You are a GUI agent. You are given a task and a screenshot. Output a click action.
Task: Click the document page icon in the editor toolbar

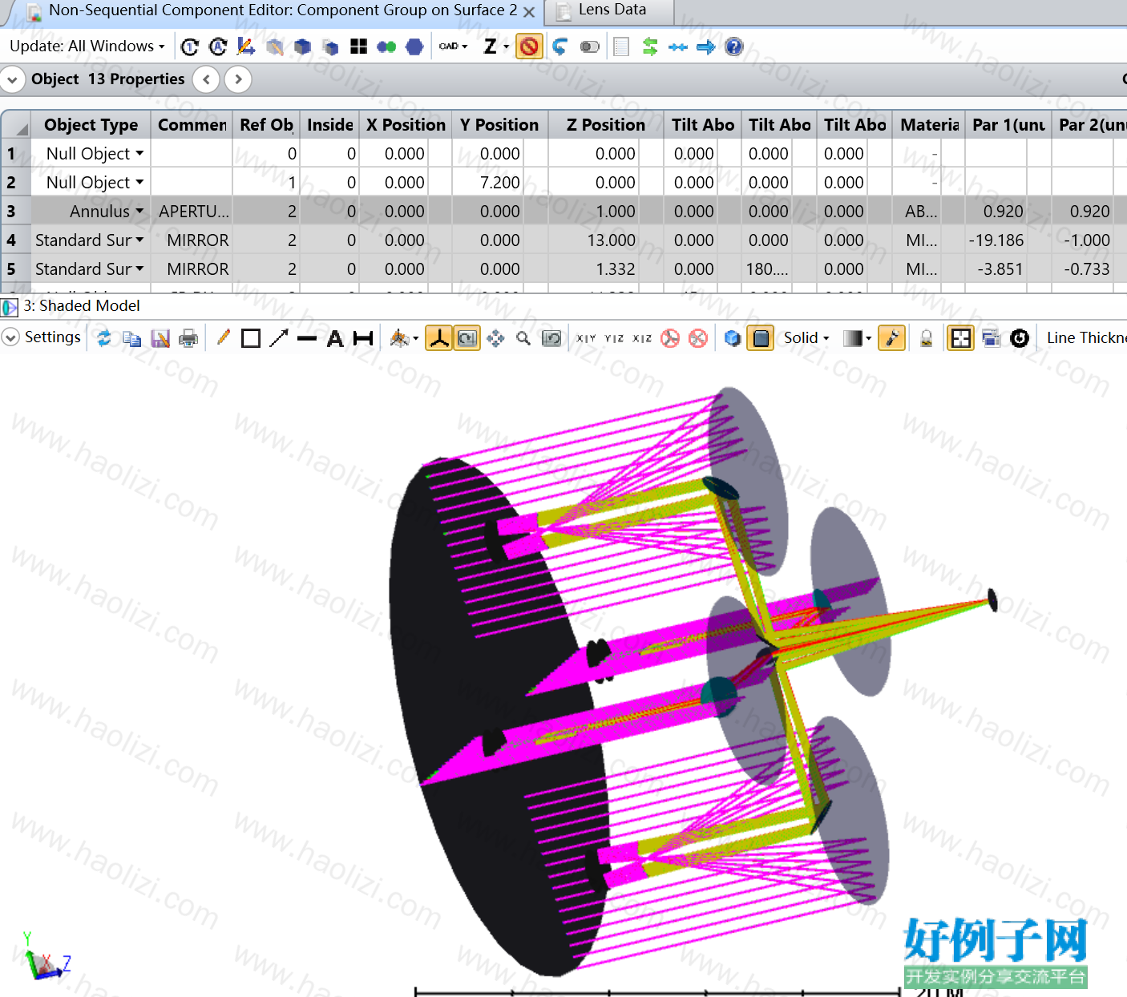(621, 46)
